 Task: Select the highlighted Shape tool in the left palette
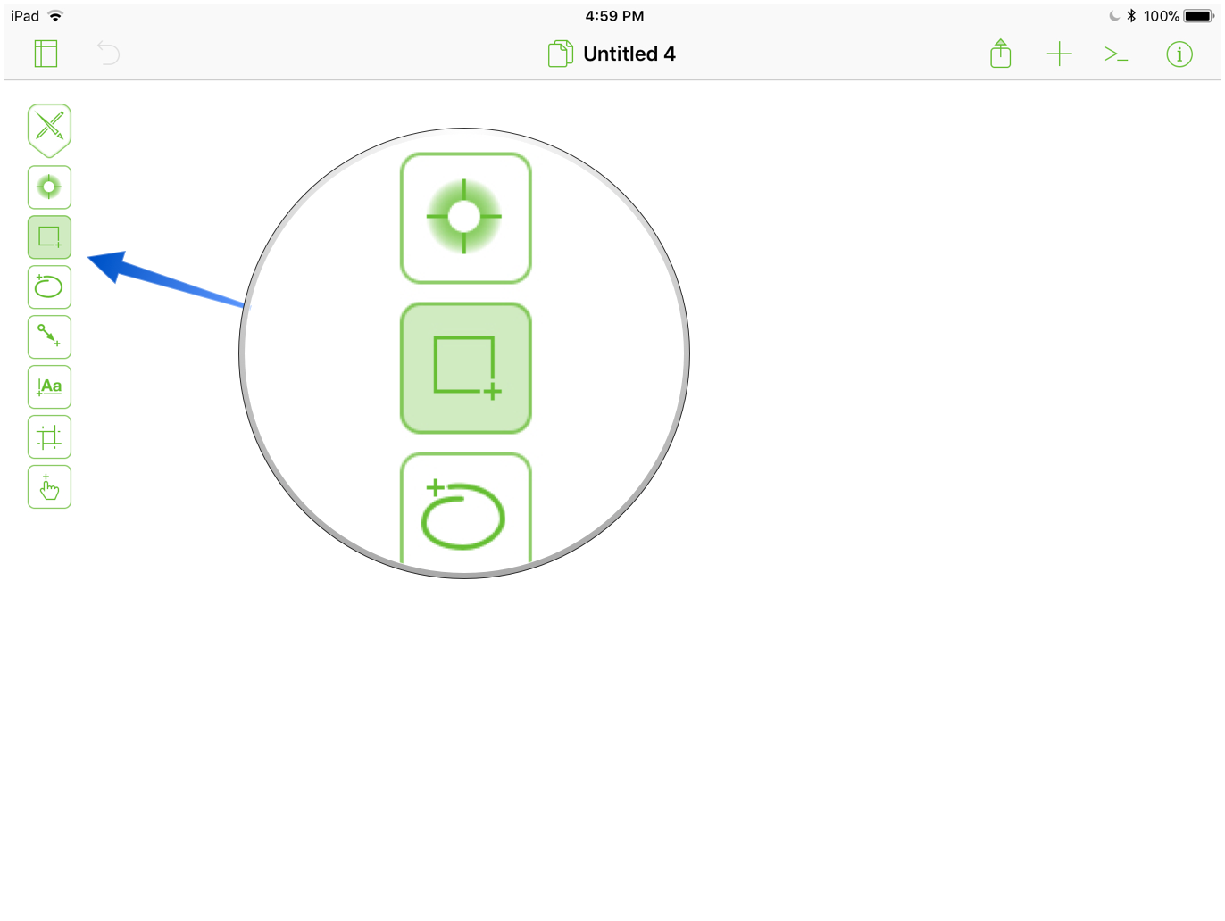pyautogui.click(x=49, y=237)
